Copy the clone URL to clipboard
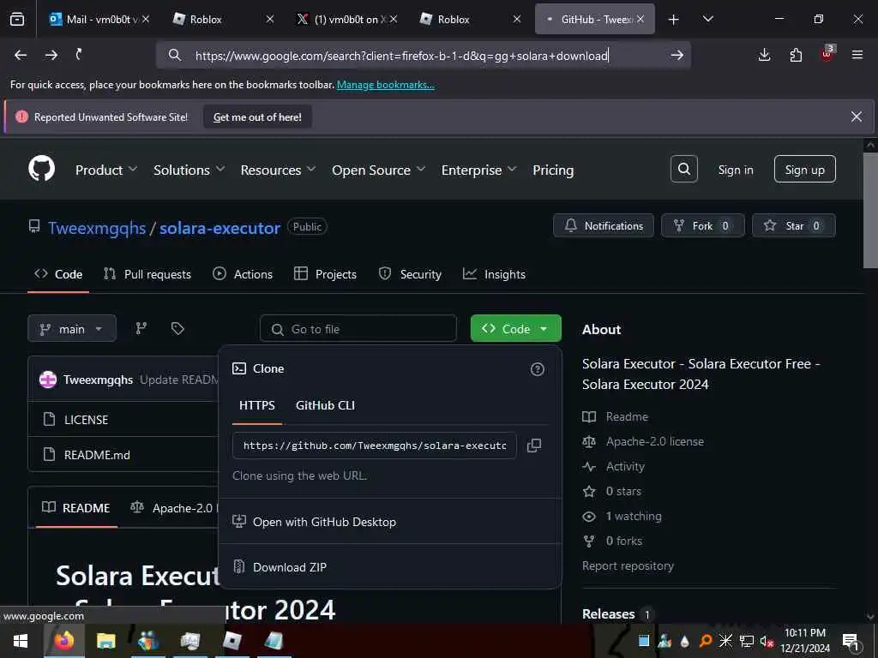Viewport: 878px width, 658px height. click(x=534, y=446)
